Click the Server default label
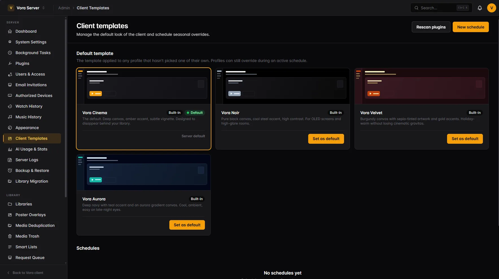The width and height of the screenshot is (499, 279). 193,136
